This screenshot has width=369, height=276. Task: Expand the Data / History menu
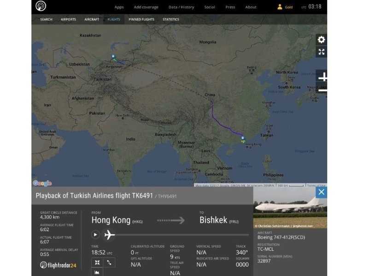pos(181,7)
